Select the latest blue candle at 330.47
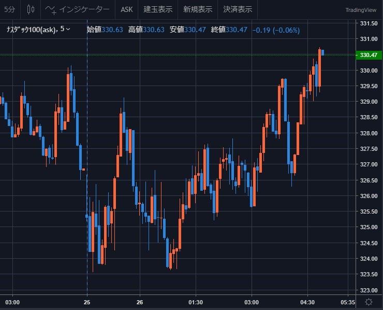Screen dimensions: 383x310 tap(322, 52)
